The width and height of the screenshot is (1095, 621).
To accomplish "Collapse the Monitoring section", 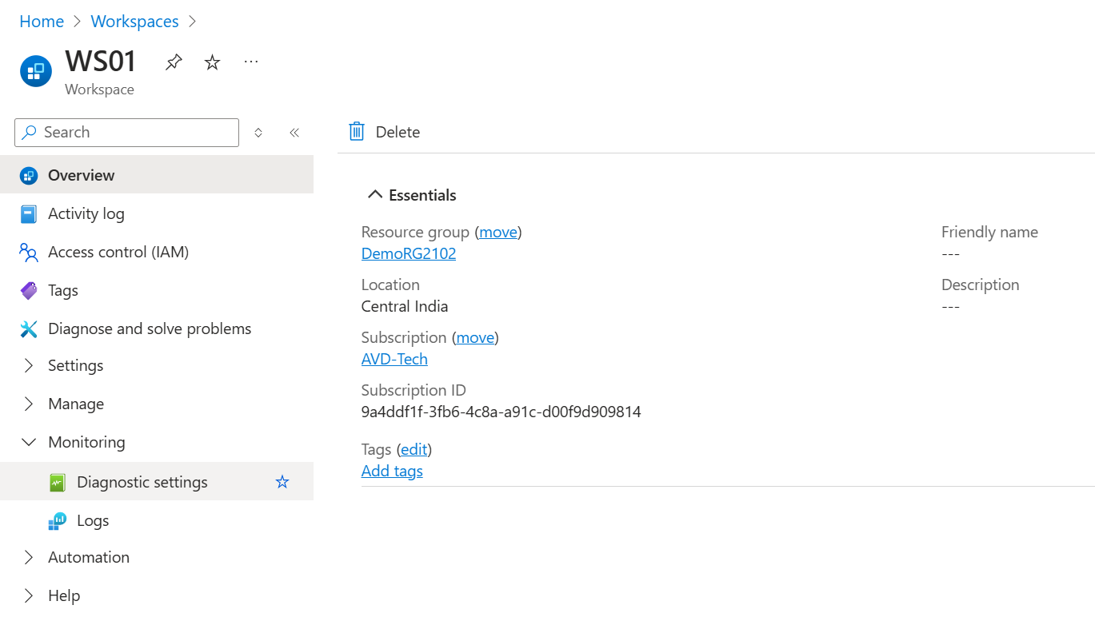I will point(29,442).
